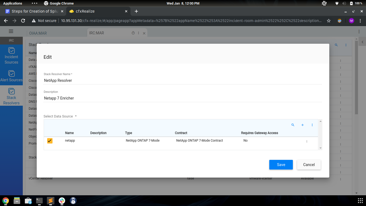Screen dimensions: 366x206
Task: Open row actions for netapp data source
Action: click(307, 141)
